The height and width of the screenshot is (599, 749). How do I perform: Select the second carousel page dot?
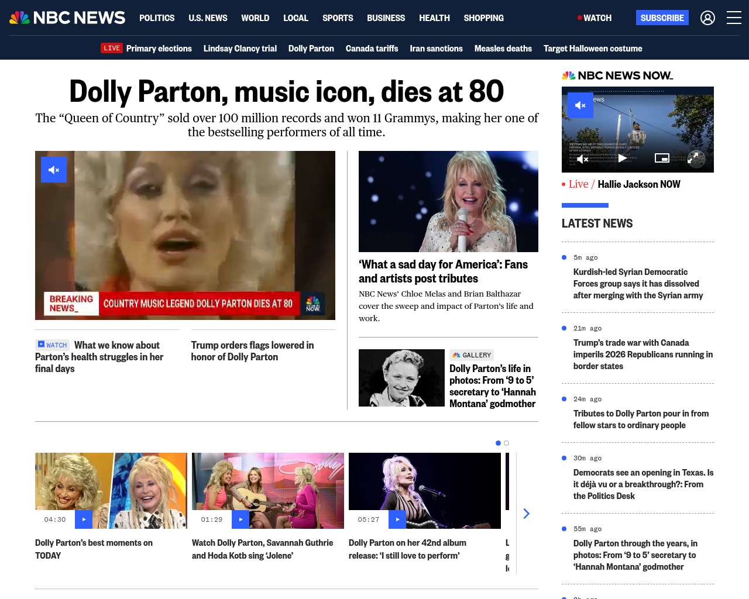(506, 443)
